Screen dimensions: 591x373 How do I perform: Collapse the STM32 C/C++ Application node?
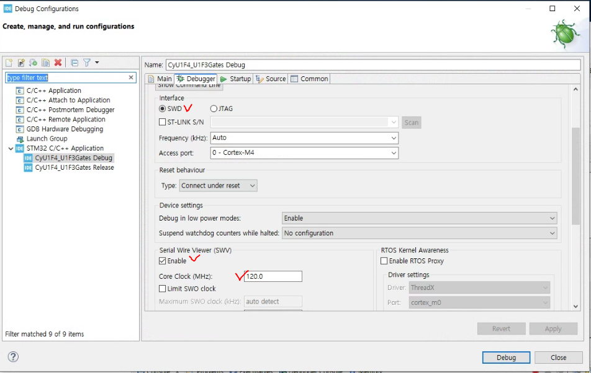pos(11,149)
